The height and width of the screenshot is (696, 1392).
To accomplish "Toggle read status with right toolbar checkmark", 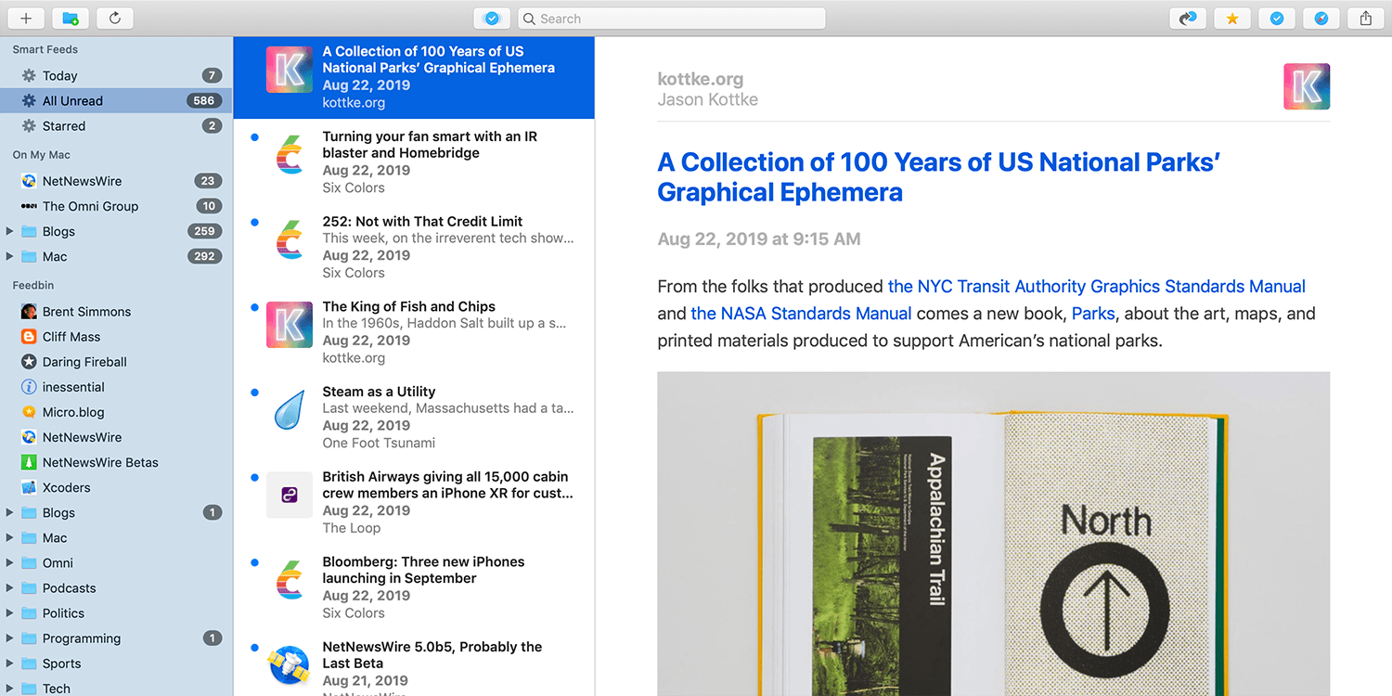I will click(1277, 18).
